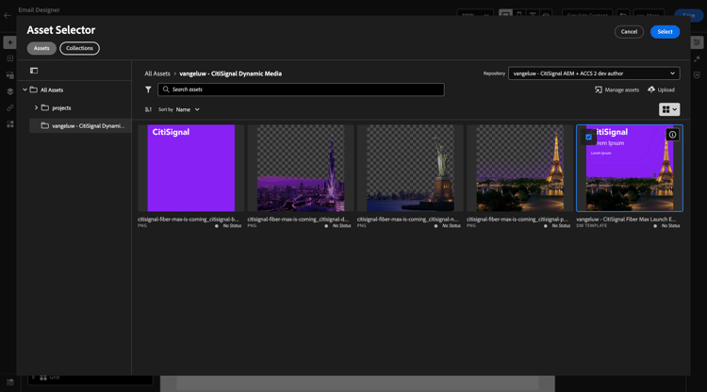This screenshot has width=707, height=392.
Task: Switch to the Assets tab
Action: (x=41, y=48)
